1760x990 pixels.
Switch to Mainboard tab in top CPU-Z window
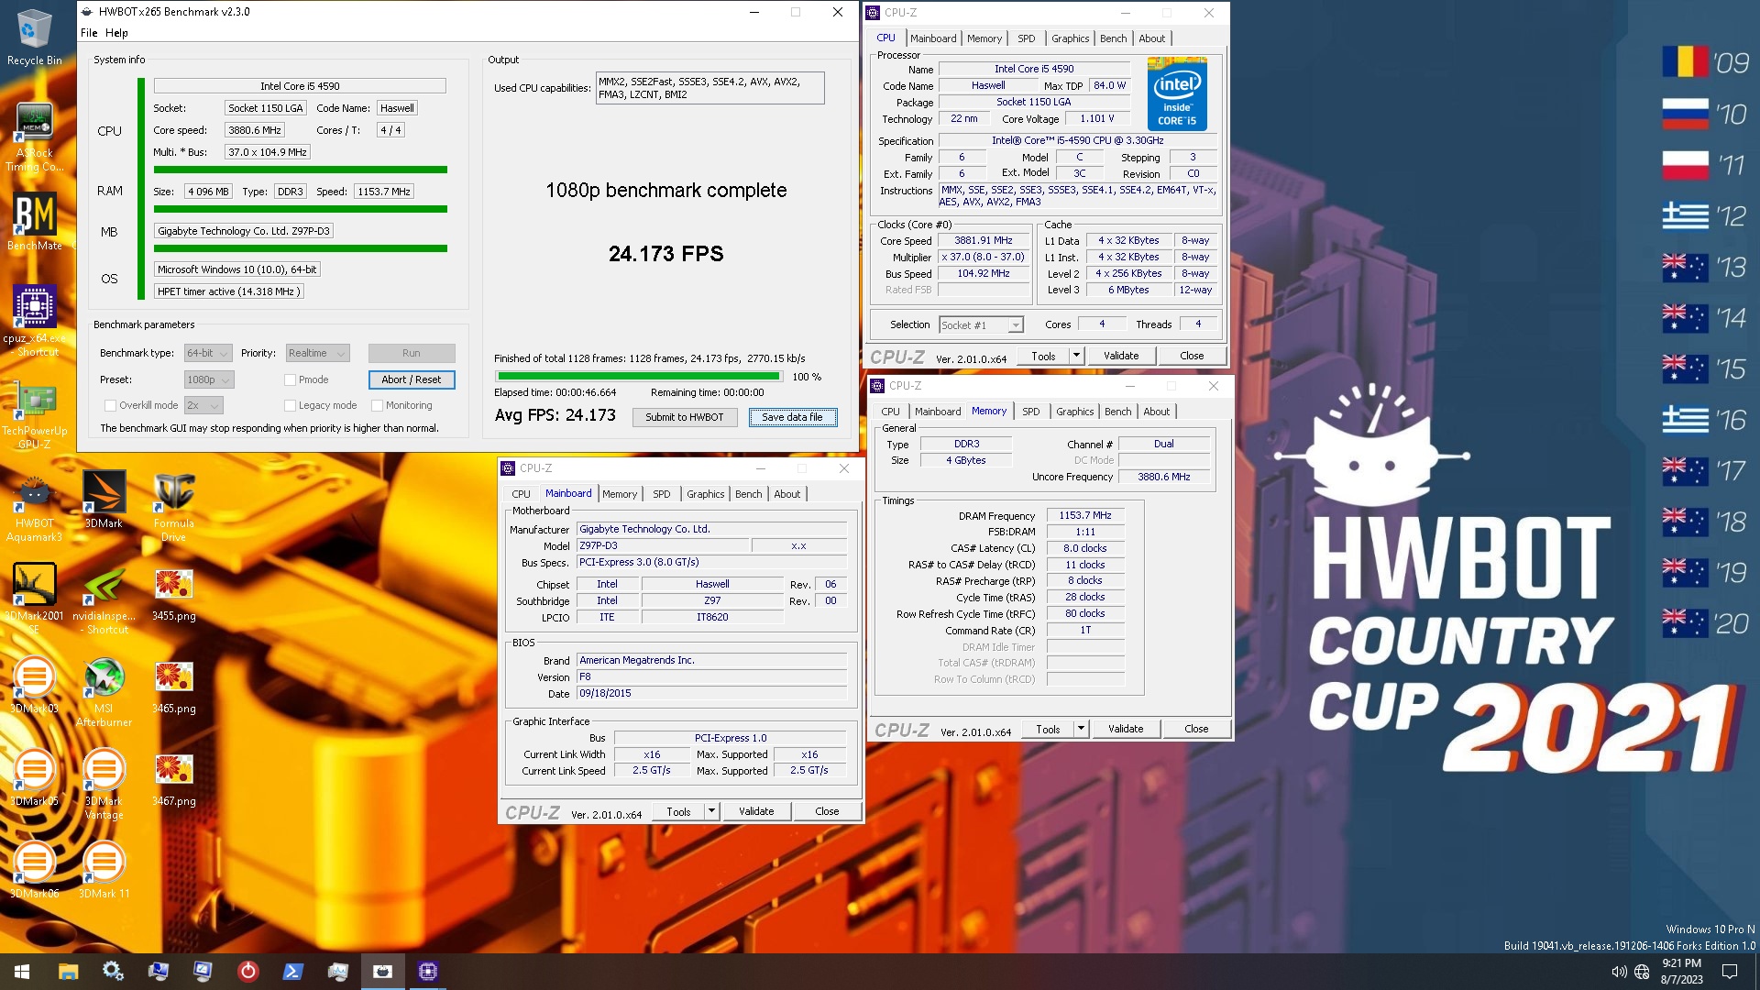point(933,38)
